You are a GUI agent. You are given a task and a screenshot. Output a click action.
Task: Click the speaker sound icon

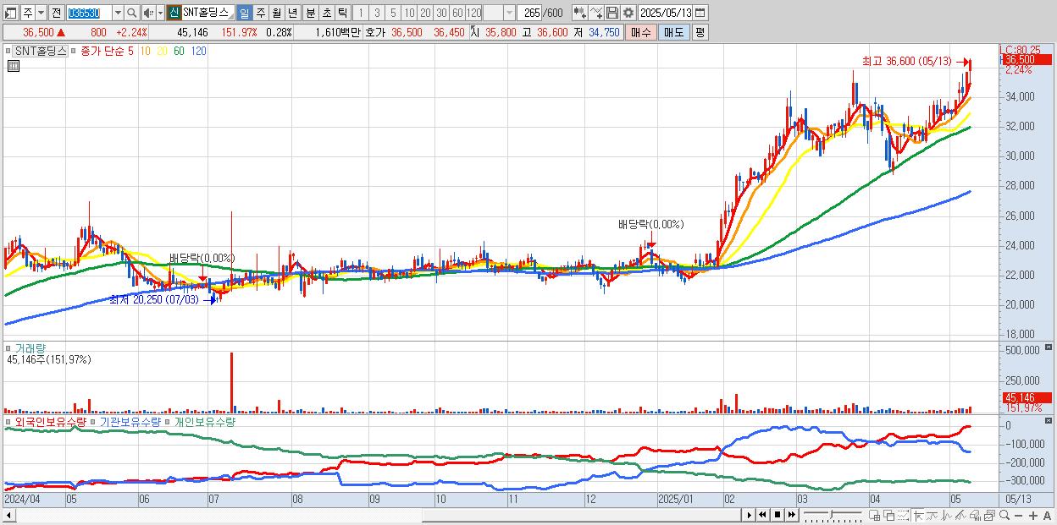pyautogui.click(x=148, y=13)
